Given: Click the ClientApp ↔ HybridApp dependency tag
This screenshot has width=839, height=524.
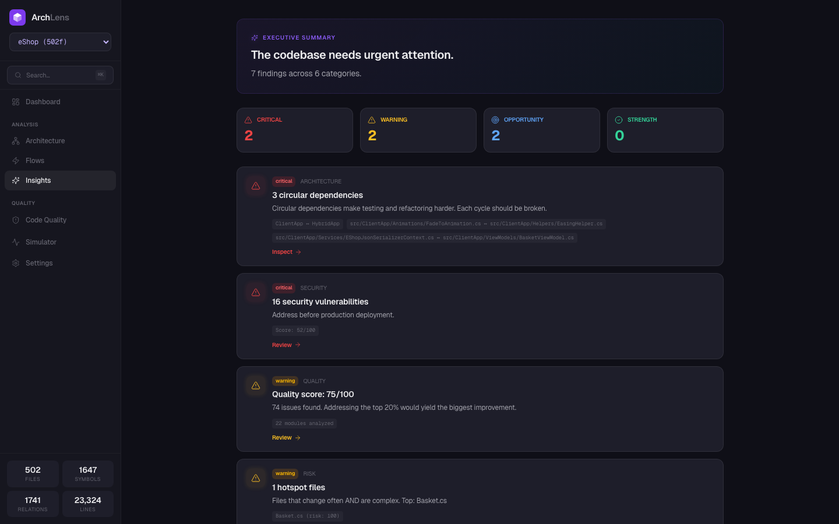Looking at the screenshot, I should click(x=307, y=224).
